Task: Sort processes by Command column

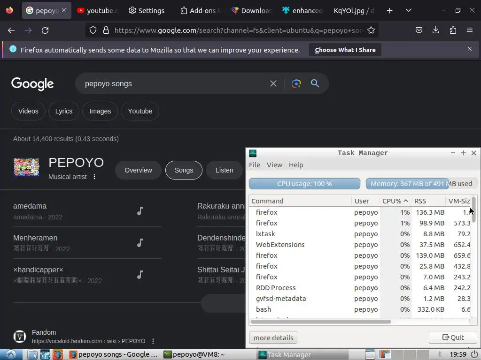Action: click(x=300, y=201)
